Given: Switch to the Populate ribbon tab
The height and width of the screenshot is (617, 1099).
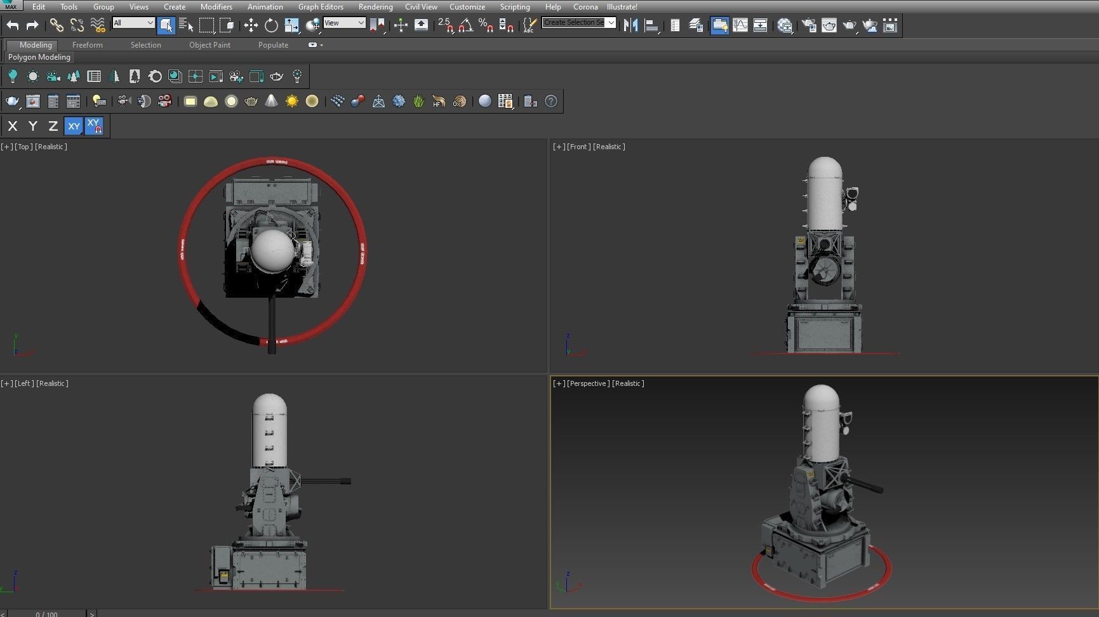Looking at the screenshot, I should pyautogui.click(x=273, y=45).
